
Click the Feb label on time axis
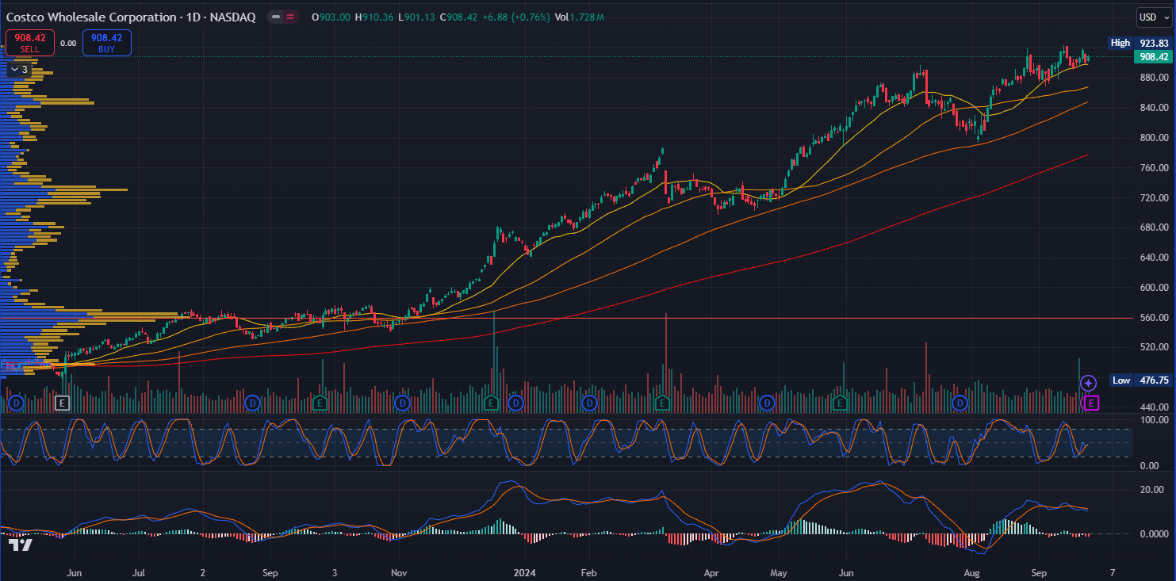coord(588,571)
